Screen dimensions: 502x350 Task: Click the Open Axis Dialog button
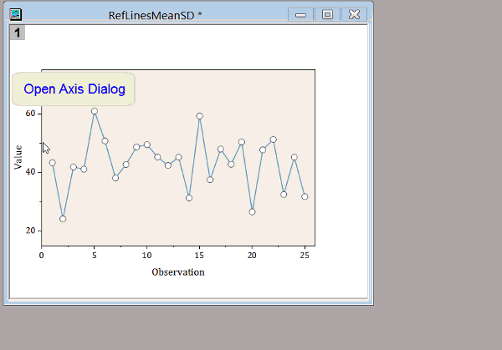click(x=74, y=89)
